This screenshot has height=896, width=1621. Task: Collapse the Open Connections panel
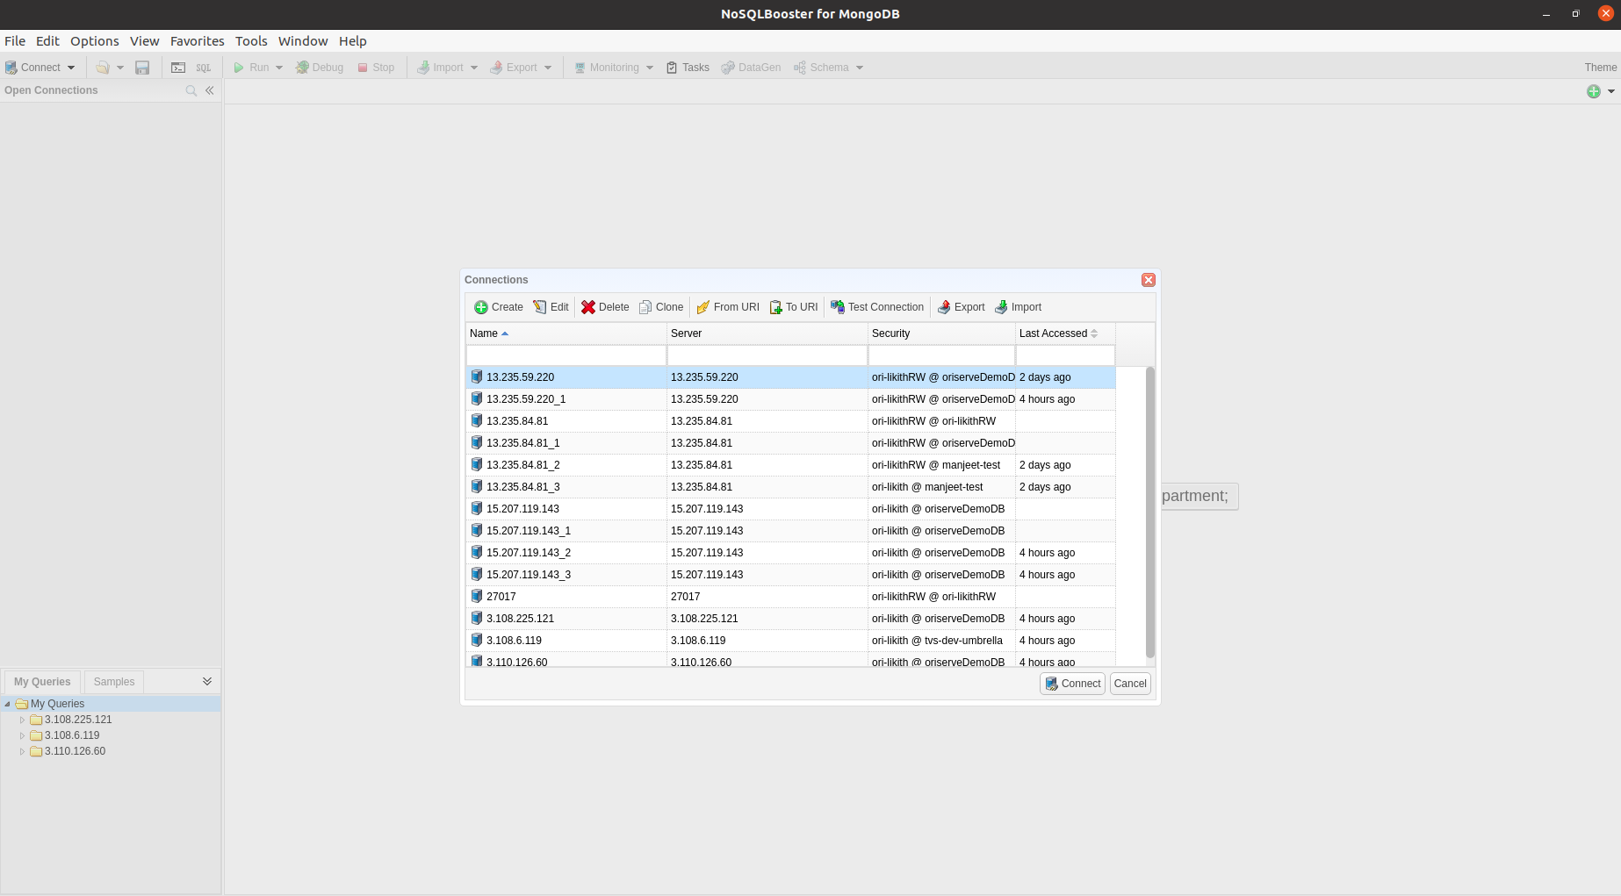(x=210, y=90)
